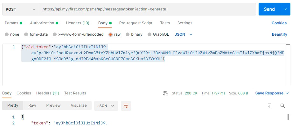Open the response Cookies tab
The image size is (292, 126).
pos(24,93)
